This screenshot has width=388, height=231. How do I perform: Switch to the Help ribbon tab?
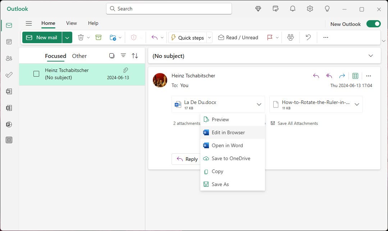point(93,23)
